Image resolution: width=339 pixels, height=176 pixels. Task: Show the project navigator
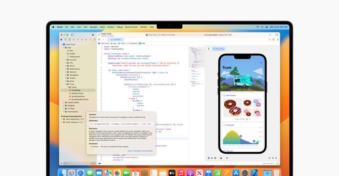coord(61,40)
